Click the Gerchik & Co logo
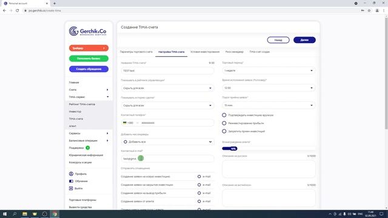388x218 pixels. [87, 31]
